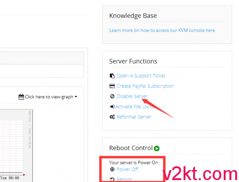
Task: Click the Power Off link
Action: click(x=128, y=169)
